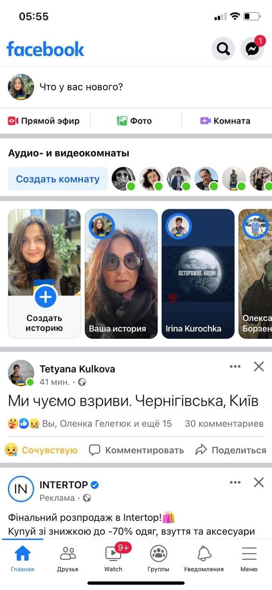
Task: Go to the Друзья tab
Action: click(x=68, y=558)
